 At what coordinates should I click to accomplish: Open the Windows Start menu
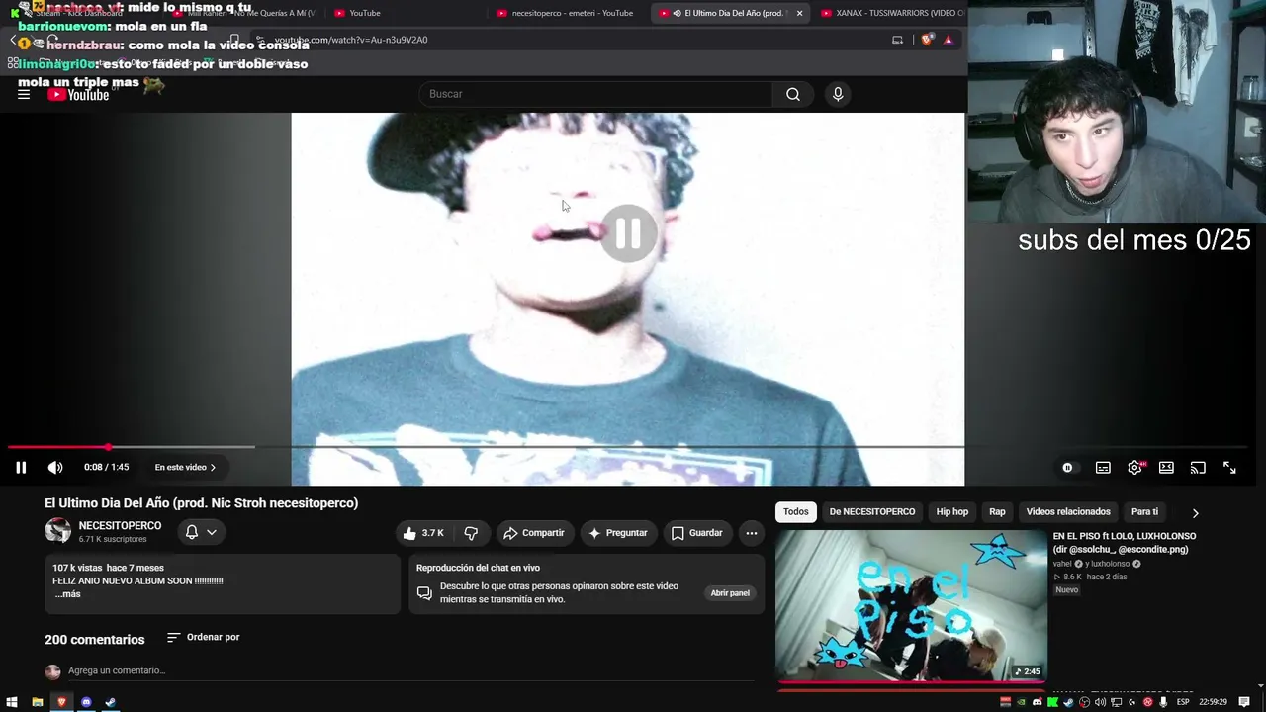tap(13, 702)
